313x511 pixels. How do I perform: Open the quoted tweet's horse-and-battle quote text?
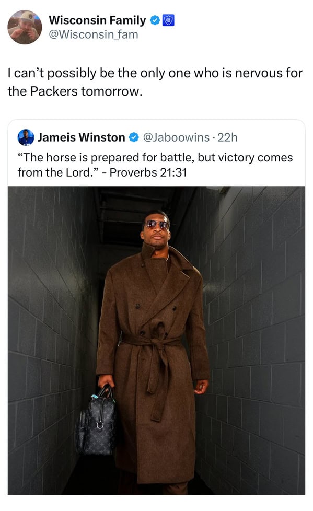point(155,165)
